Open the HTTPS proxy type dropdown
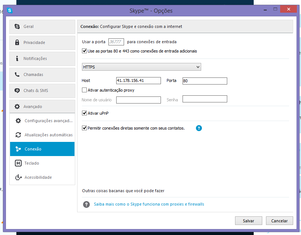The image size is (301, 235). pyautogui.click(x=142, y=67)
